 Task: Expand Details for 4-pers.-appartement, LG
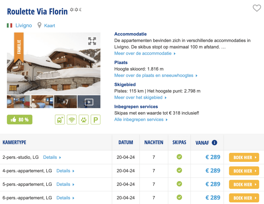[65, 171]
